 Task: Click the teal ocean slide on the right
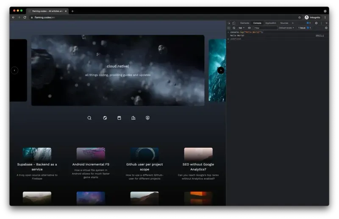[217, 70]
